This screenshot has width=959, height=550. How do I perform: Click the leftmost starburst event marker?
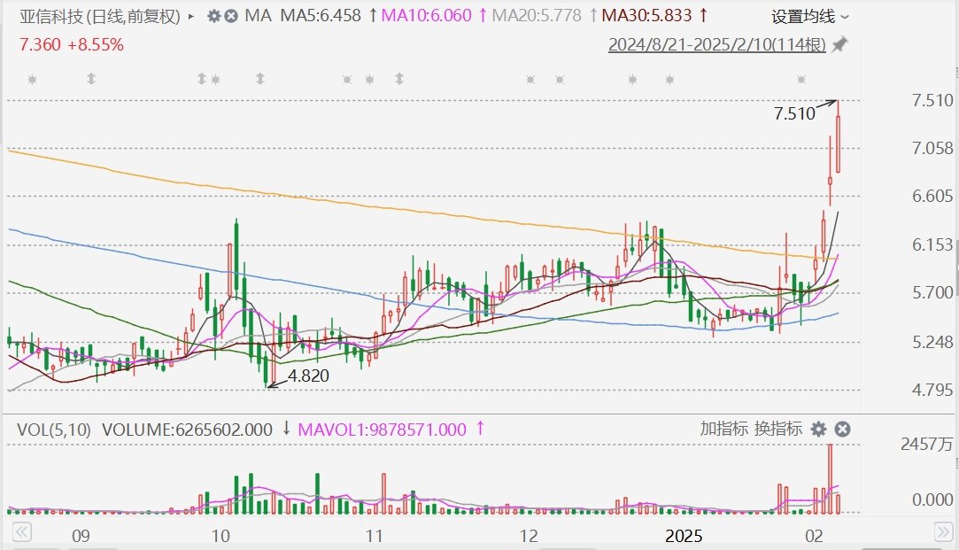coord(33,79)
